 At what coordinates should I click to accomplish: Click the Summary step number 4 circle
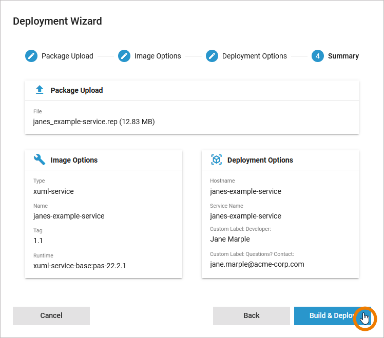318,56
